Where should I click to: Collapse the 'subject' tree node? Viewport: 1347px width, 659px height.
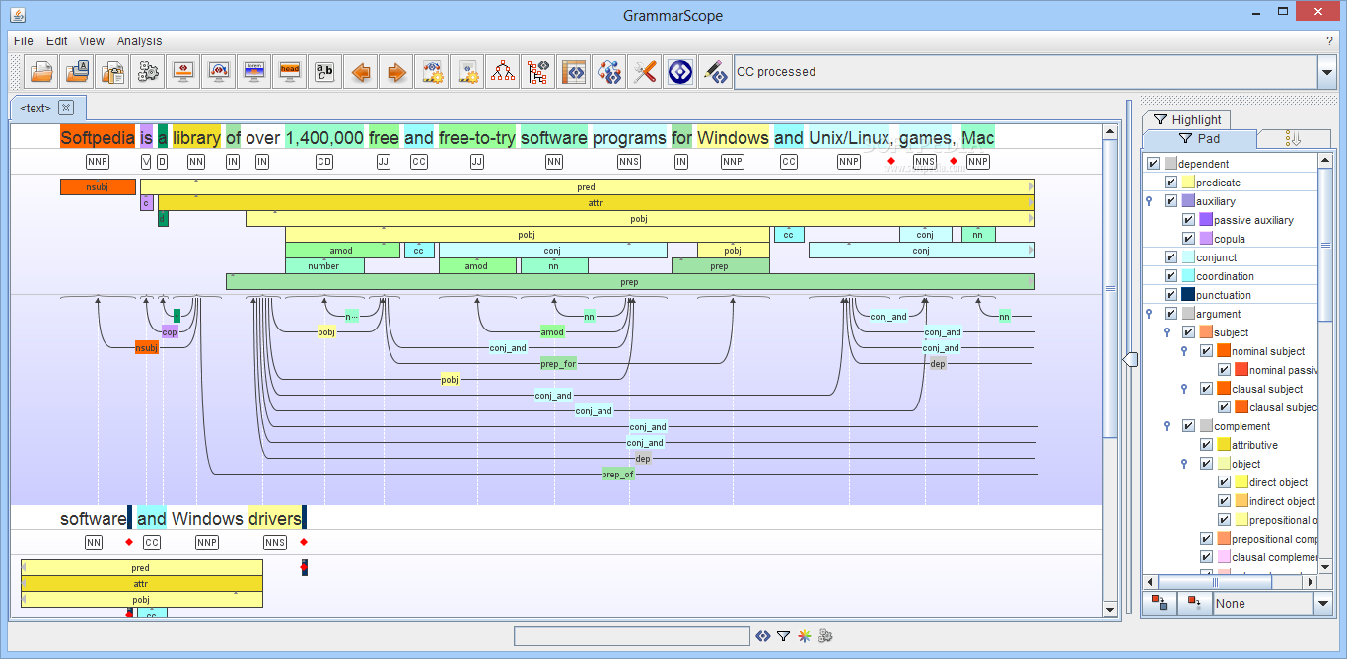(x=1167, y=332)
